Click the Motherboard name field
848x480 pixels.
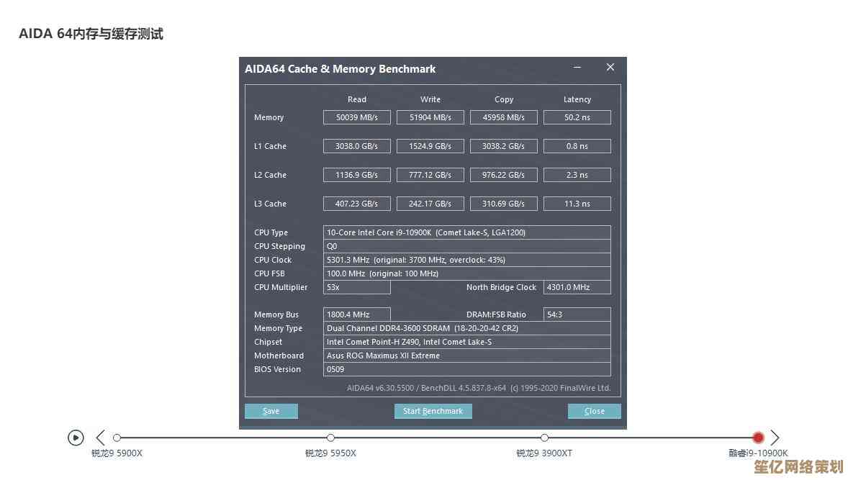[466, 356]
